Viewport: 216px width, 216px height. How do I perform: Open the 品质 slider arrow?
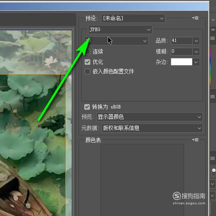coord(196,41)
